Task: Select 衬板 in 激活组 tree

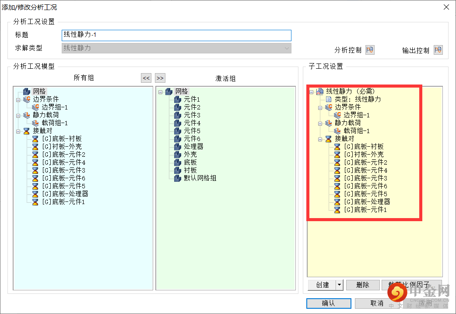Action: tap(190, 170)
